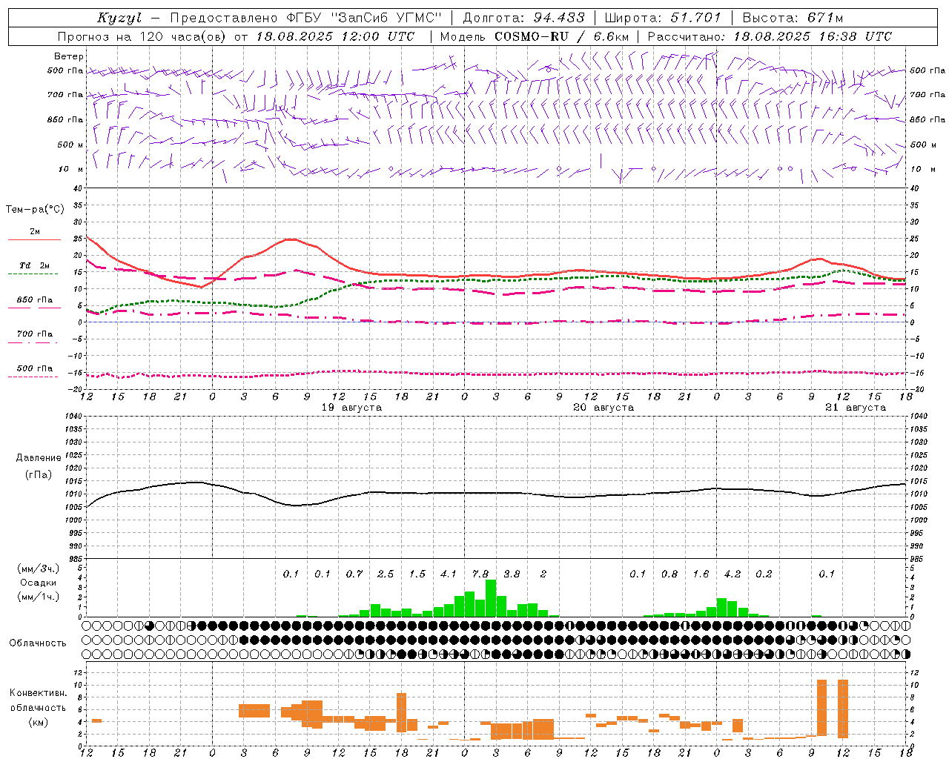Image resolution: width=949 pixels, height=759 pixels.
Task: Click the elevation label "Высота: 671м"
Action: (793, 18)
